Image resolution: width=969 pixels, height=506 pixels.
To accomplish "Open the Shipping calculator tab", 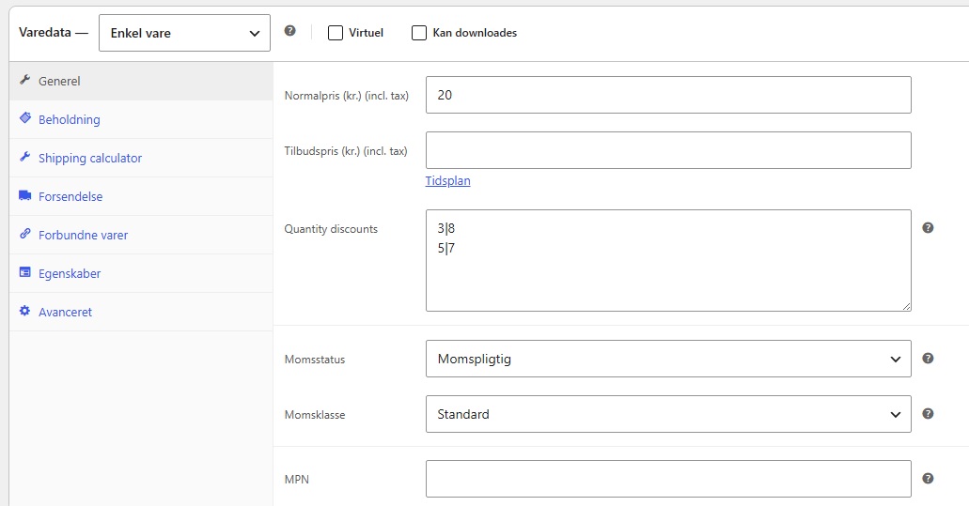I will click(x=141, y=158).
